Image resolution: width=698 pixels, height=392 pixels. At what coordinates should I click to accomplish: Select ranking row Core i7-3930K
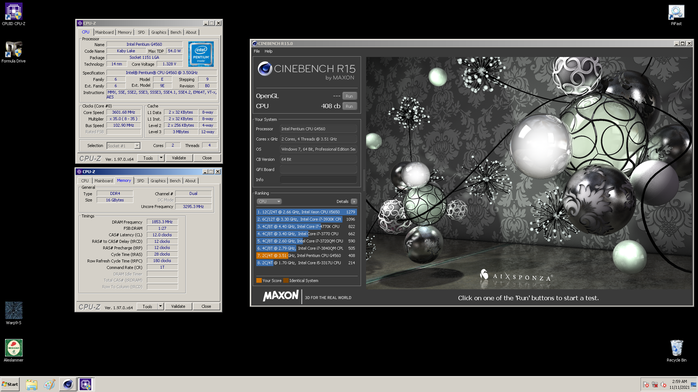(x=306, y=219)
